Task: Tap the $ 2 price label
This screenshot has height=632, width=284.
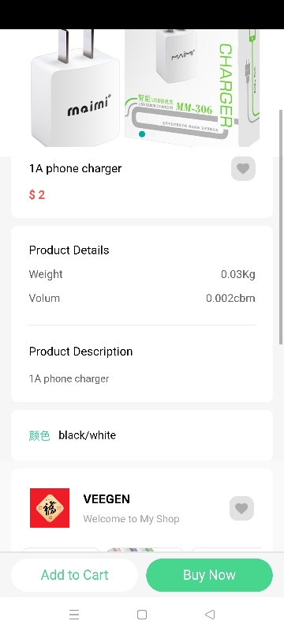Action: [x=37, y=194]
